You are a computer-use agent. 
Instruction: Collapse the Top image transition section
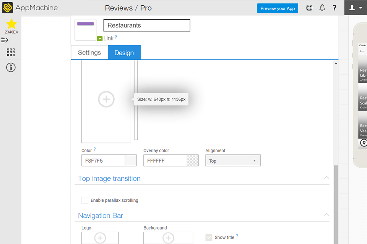click(326, 178)
